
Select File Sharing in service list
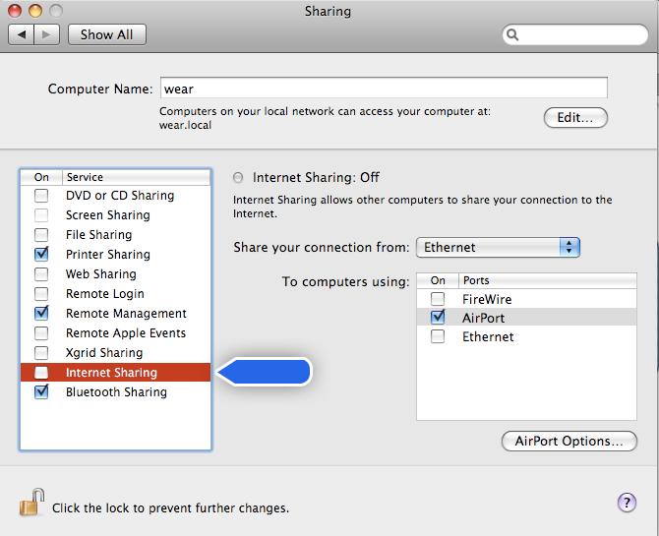[98, 235]
